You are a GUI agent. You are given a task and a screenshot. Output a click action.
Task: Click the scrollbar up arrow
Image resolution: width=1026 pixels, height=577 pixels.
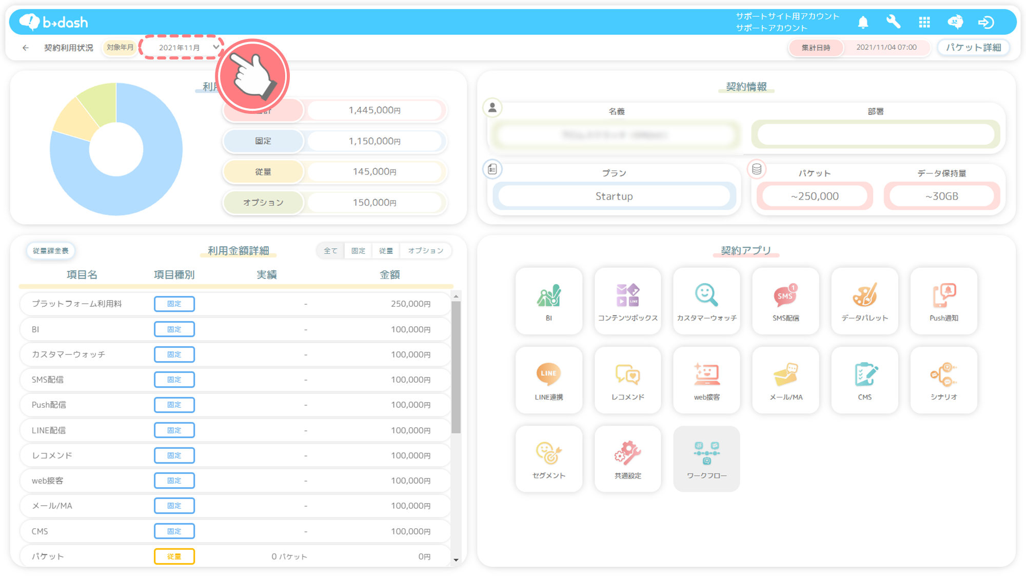pyautogui.click(x=456, y=296)
